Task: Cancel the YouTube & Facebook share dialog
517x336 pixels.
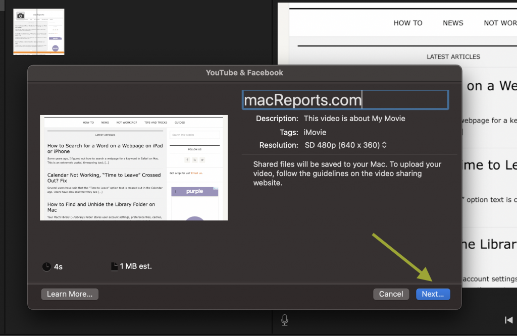Action: pos(391,294)
